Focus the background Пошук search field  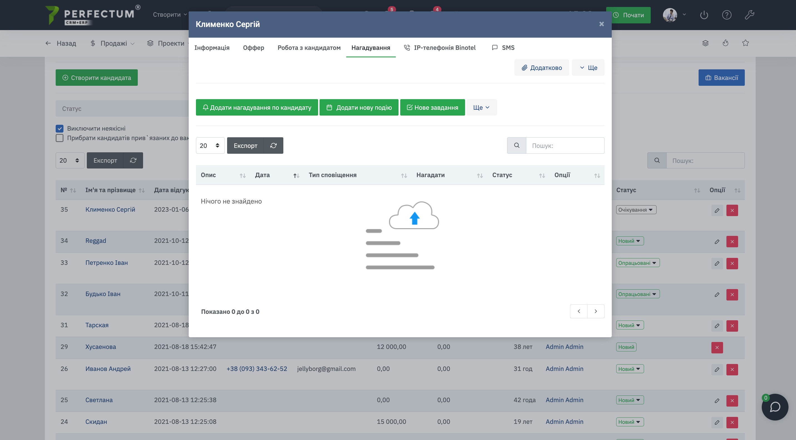[x=705, y=160]
